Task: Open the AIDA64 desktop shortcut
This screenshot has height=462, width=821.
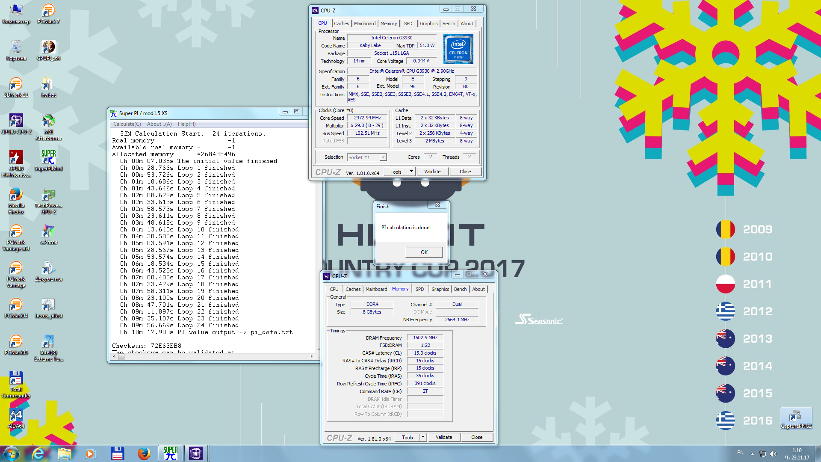Action: click(x=16, y=418)
